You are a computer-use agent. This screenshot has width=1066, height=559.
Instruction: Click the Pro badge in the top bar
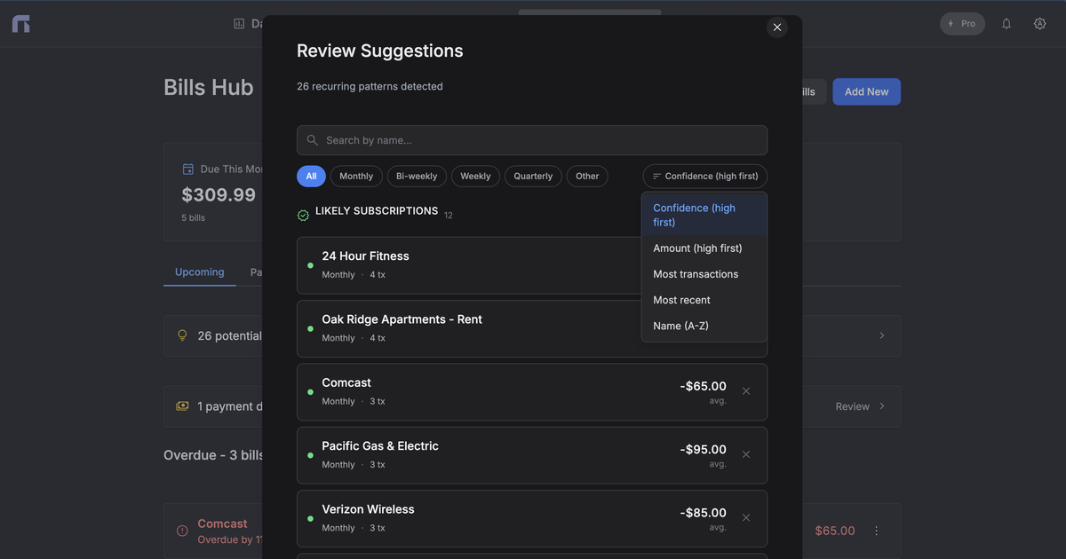point(962,22)
